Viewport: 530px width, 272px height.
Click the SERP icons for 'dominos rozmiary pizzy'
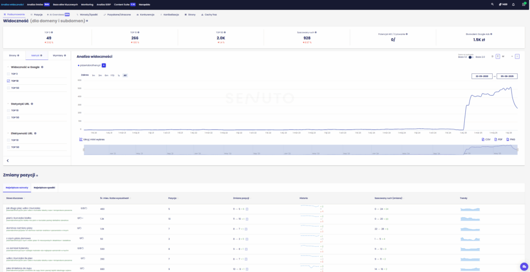80,228
